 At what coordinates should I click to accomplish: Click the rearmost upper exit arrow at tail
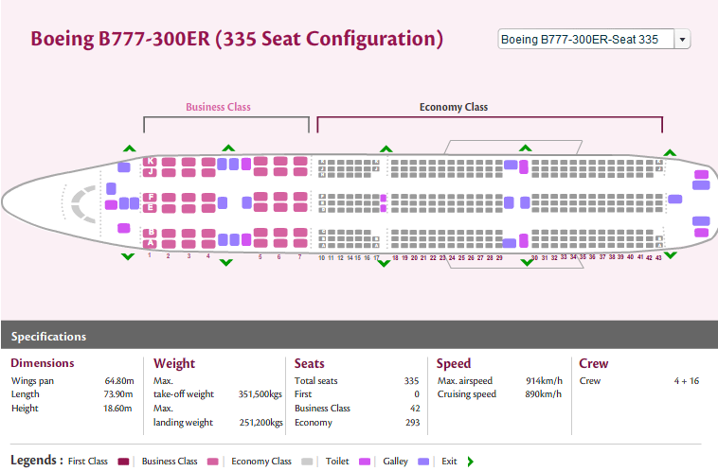click(x=670, y=152)
